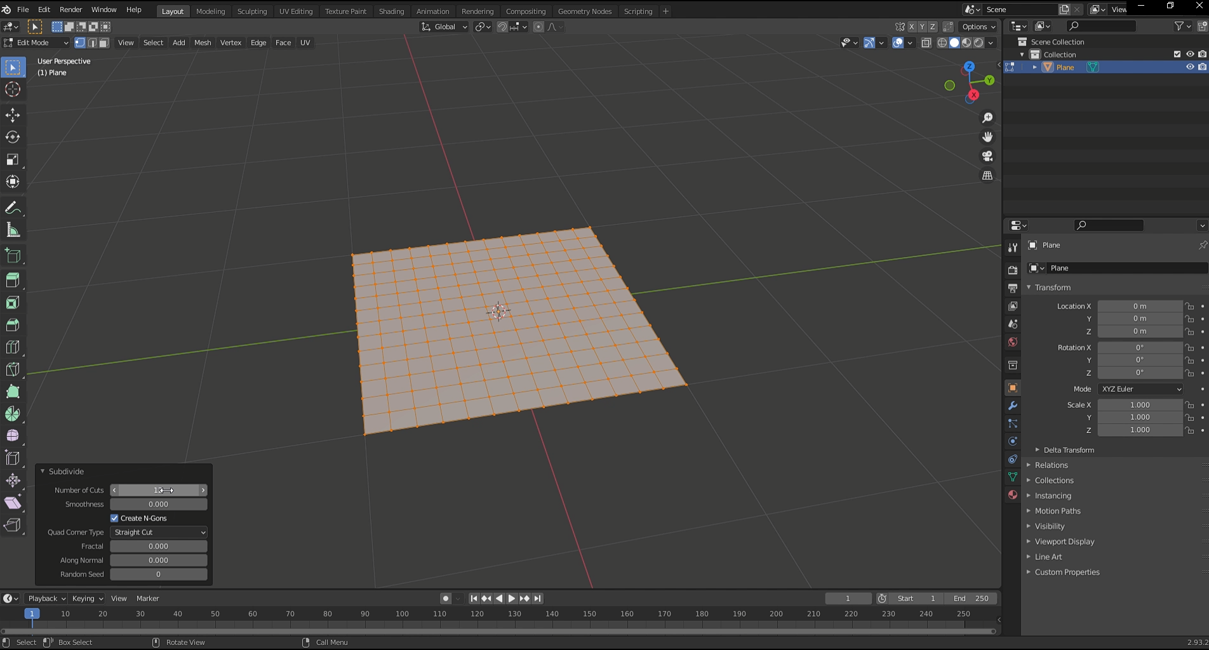Select the Poly Build tool
The height and width of the screenshot is (650, 1209).
click(13, 392)
